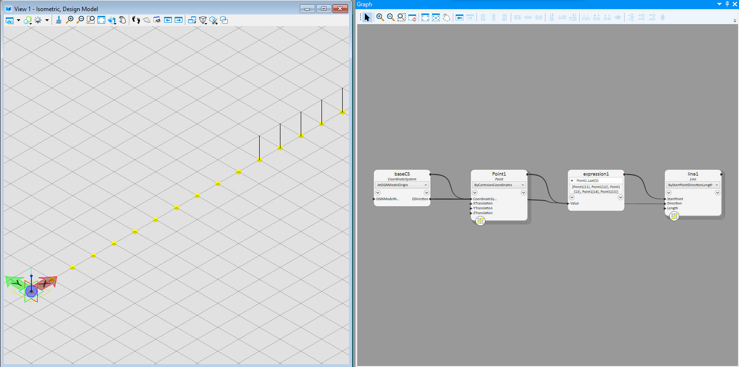Image resolution: width=739 pixels, height=367 pixels.
Task: Expand left chevron on expression1 node
Action: point(572,197)
